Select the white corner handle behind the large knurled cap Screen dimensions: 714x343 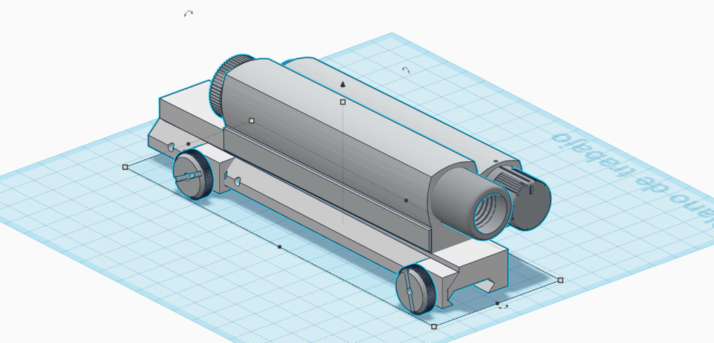[x=252, y=121]
